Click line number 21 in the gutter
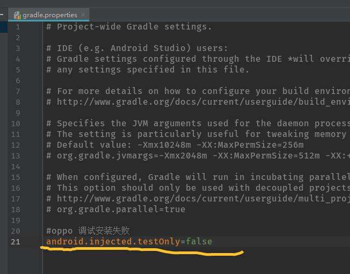The width and height of the screenshot is (350, 274). pos(16,242)
